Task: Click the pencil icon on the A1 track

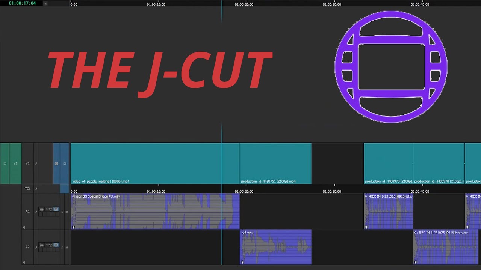Action: 36,211
